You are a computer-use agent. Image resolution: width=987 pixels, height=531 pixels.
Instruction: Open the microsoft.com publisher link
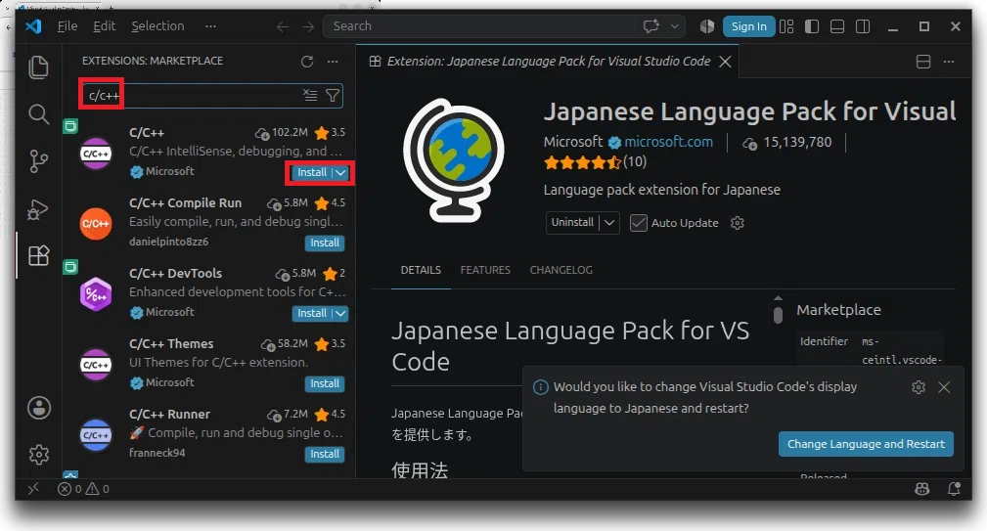point(668,142)
